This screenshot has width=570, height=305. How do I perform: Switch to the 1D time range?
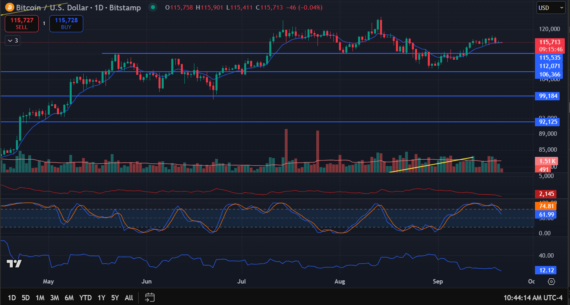[x=12, y=297]
